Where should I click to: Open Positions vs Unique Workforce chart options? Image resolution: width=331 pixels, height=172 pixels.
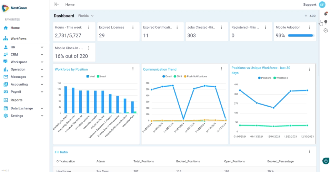tap(310, 69)
